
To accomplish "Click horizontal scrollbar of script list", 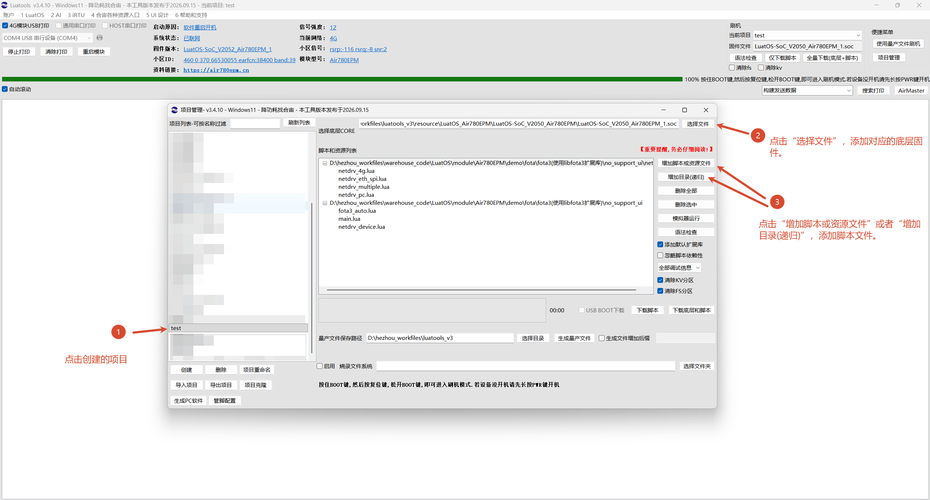I will pos(481,290).
